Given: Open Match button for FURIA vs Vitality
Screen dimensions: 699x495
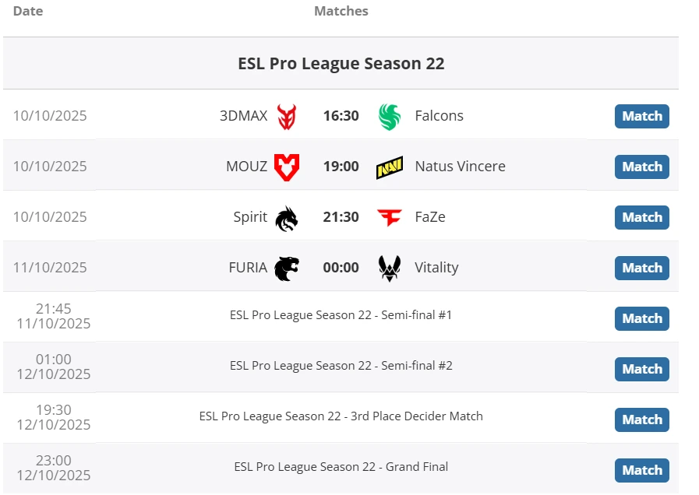Looking at the screenshot, I should (641, 269).
